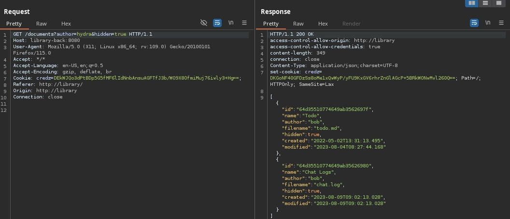Toggle word wrap in the Request panel
510x219 pixels.
click(x=217, y=23)
